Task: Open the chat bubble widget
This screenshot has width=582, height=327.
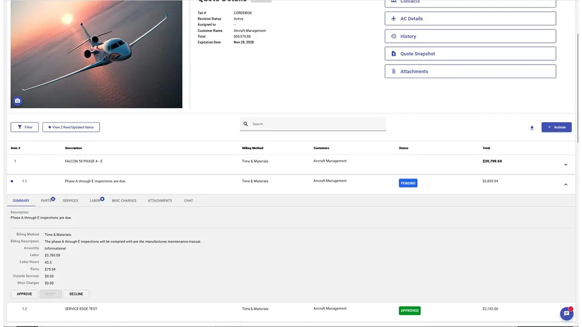Action: tap(566, 313)
